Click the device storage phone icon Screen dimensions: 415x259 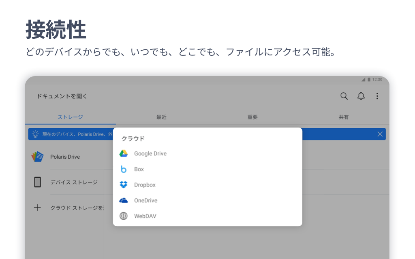pyautogui.click(x=38, y=182)
